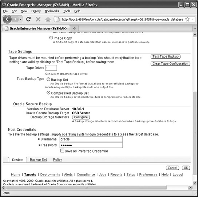The width and height of the screenshot is (199, 197).
Task: Go back with the browser Back arrow
Action: (x=7, y=19)
